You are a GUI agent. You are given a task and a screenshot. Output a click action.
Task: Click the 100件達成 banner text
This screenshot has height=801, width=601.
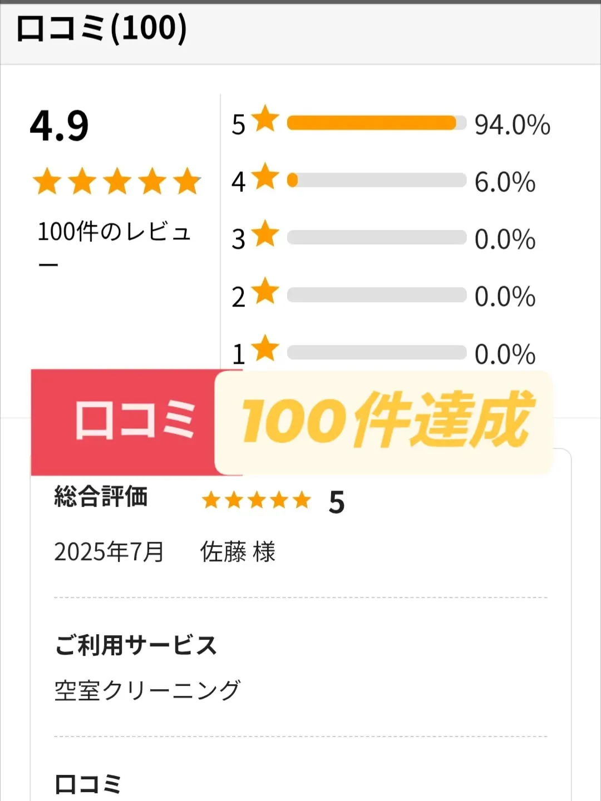point(387,420)
